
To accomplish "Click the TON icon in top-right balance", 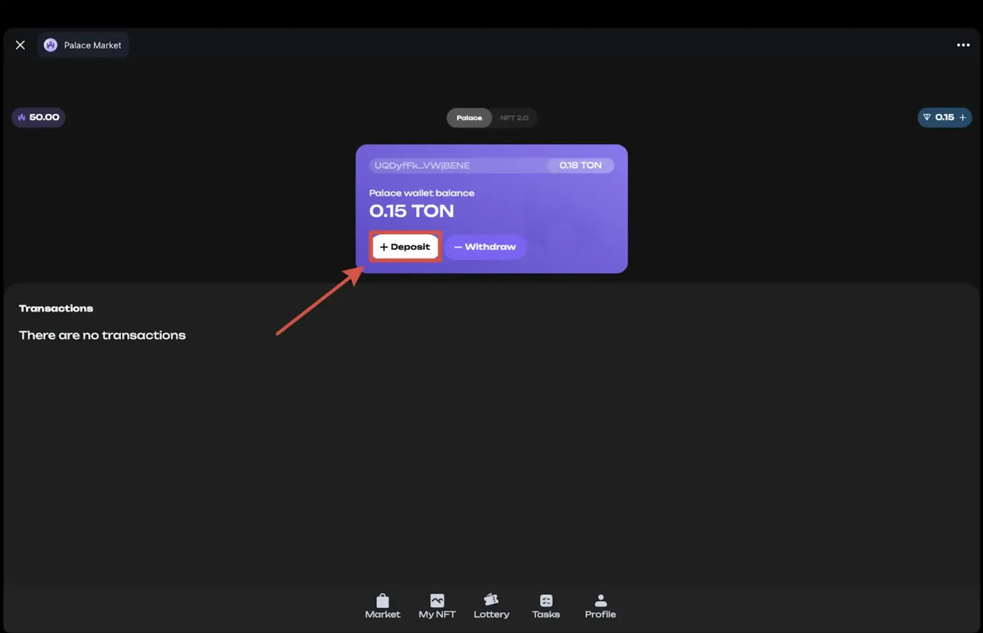I will 927,117.
